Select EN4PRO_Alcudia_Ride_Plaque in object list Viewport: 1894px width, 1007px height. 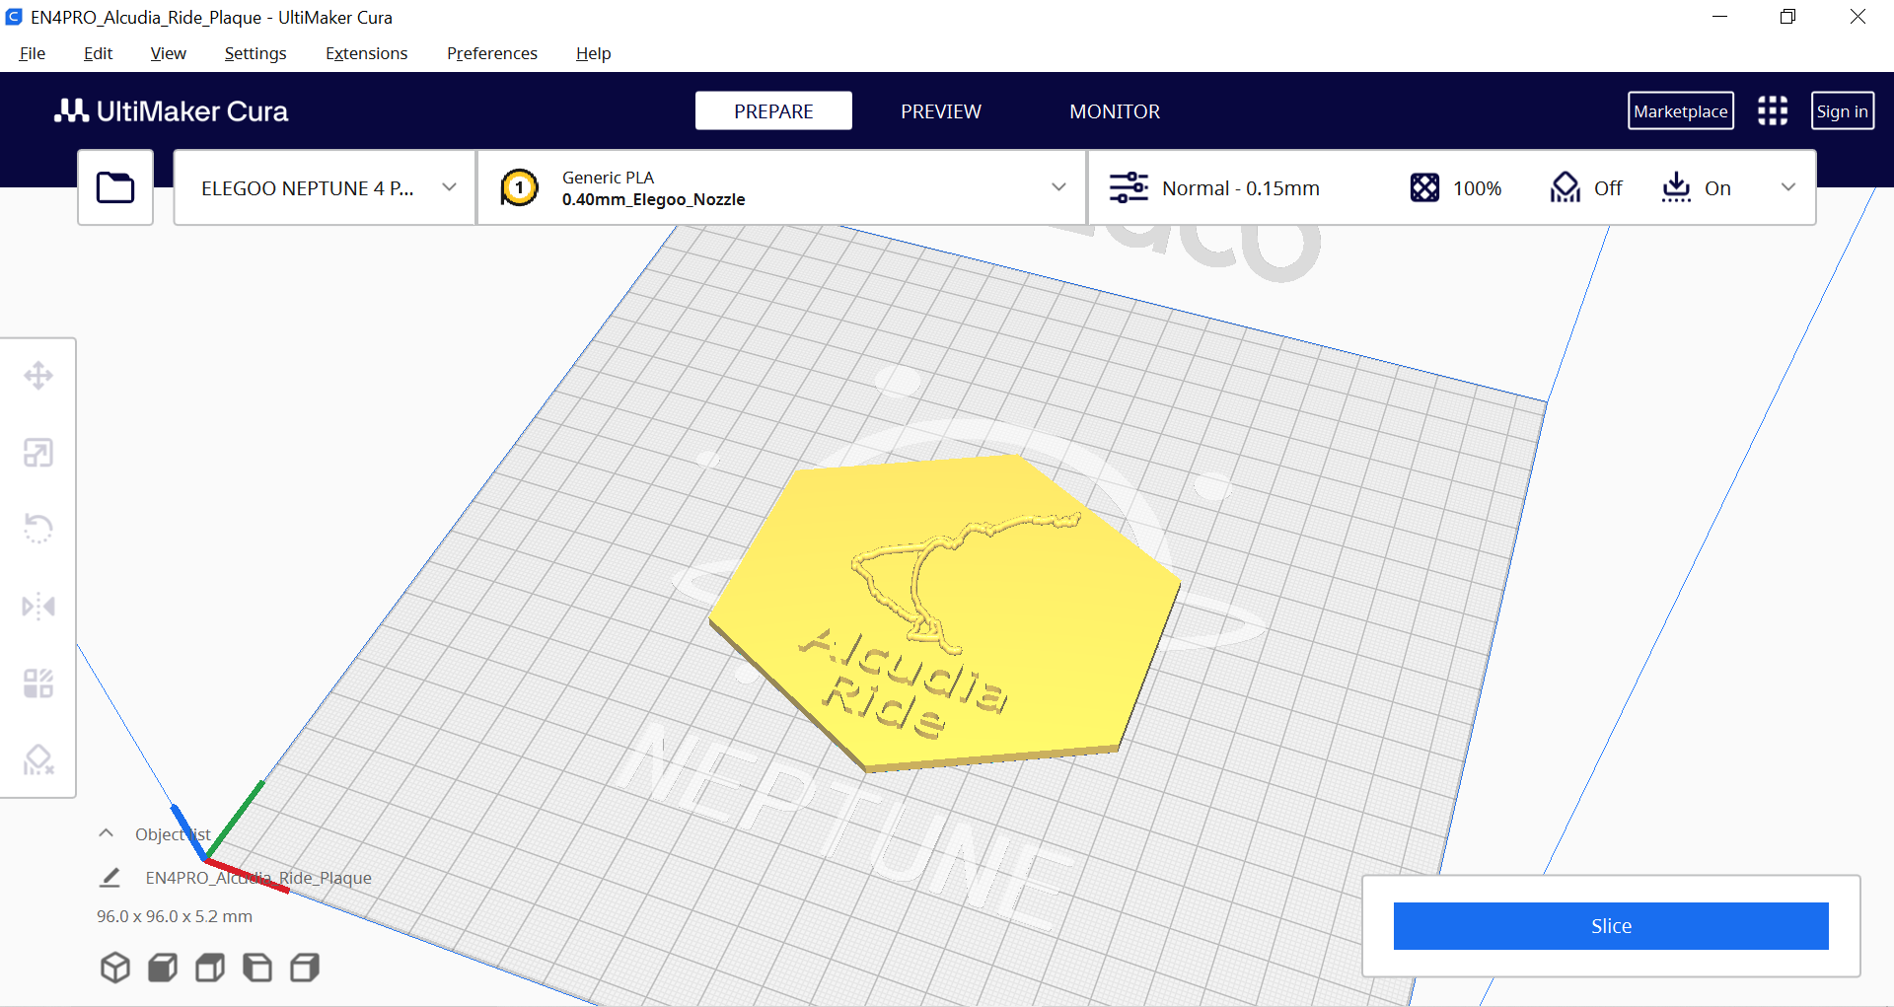point(258,877)
